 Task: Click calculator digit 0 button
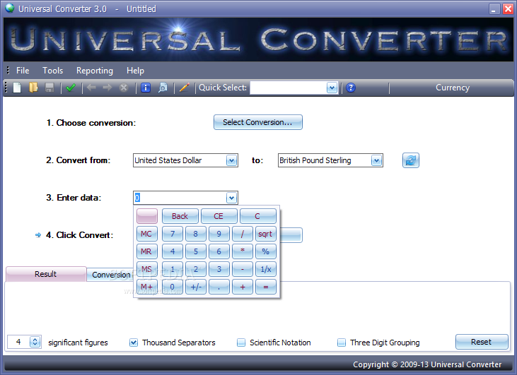coord(173,287)
